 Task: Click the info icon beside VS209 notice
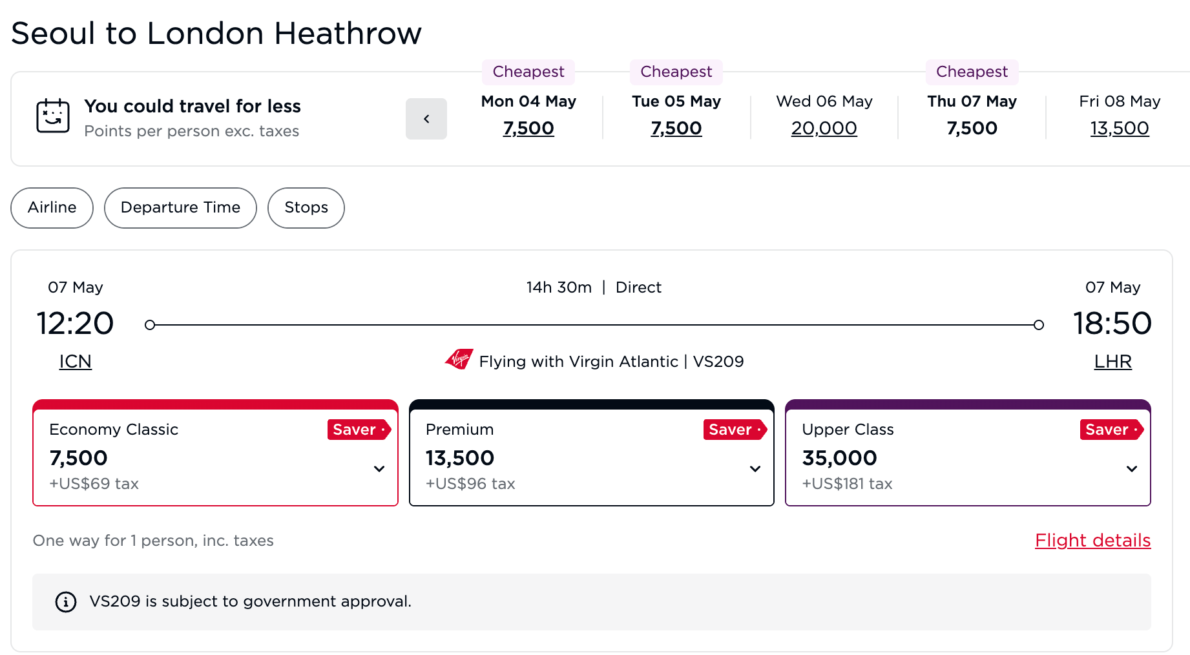click(x=66, y=601)
